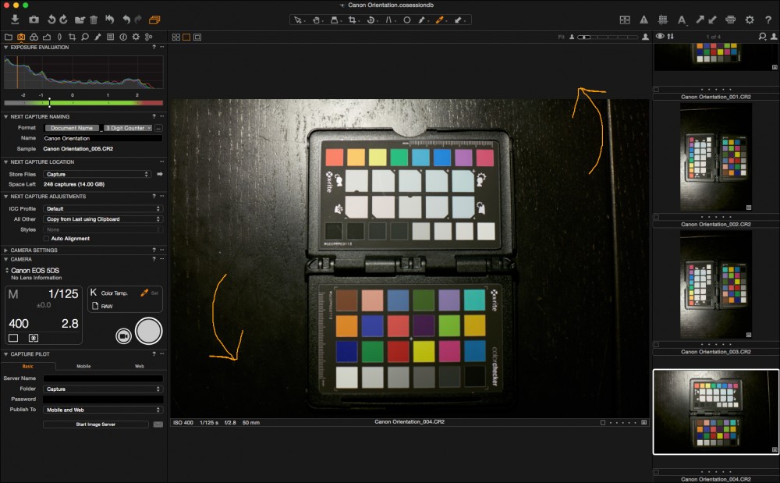Screen dimensions: 780x483
Task: Click the Reset adjustments icon
Action: (x=109, y=20)
